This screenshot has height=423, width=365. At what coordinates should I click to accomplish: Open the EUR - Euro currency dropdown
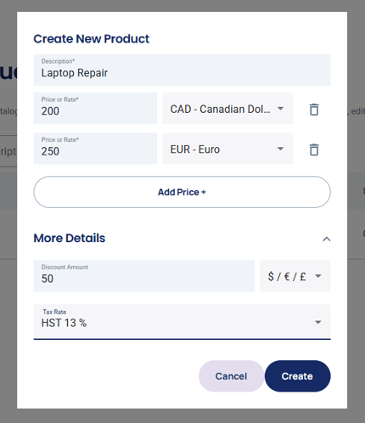point(227,149)
